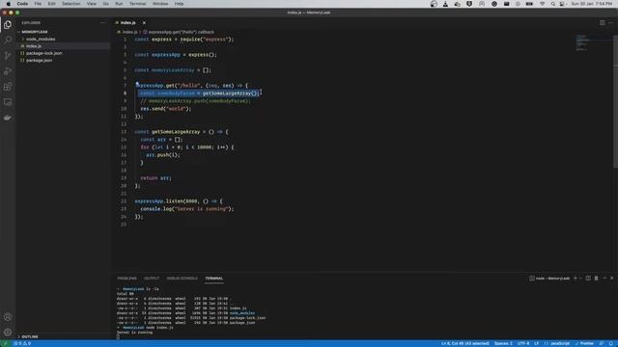618x347 pixels.
Task: Click the remote window status icon
Action: coord(5,343)
